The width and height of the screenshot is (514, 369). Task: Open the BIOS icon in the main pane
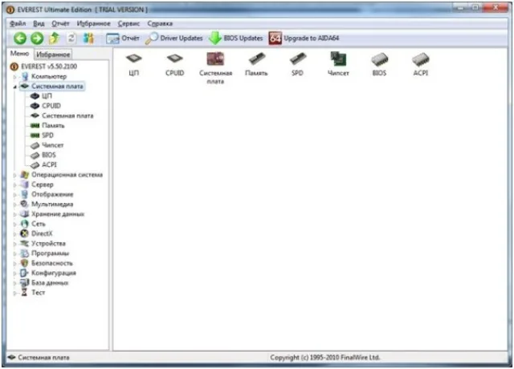click(x=379, y=64)
